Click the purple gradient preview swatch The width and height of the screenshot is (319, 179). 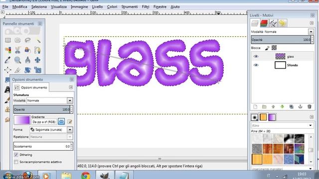(22, 120)
